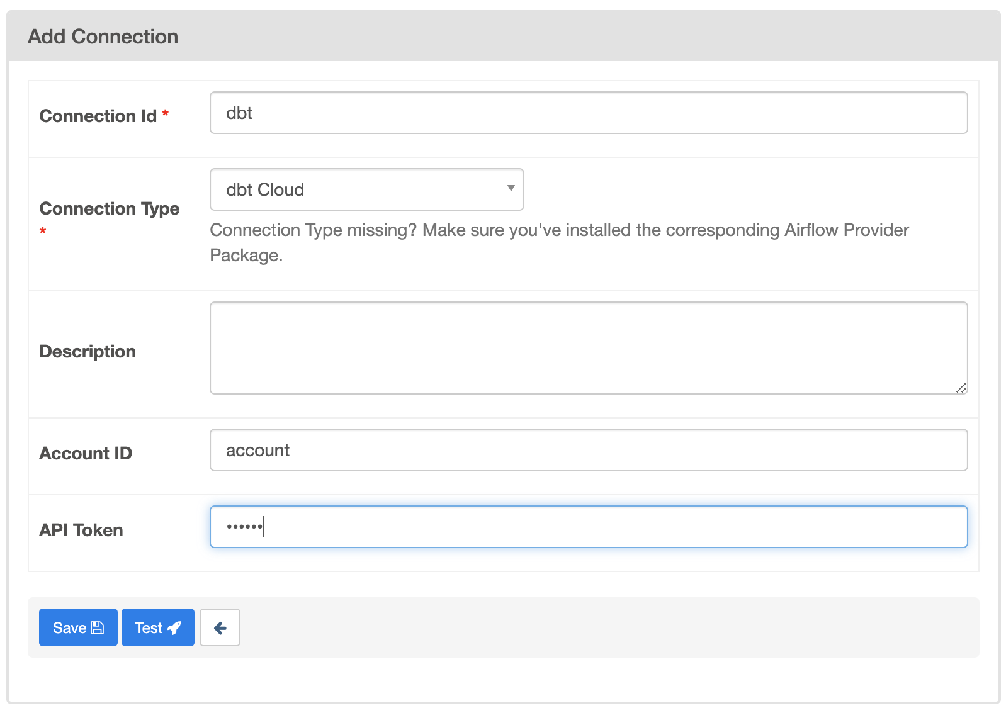Click the Airflow Provider Package help text
The height and width of the screenshot is (725, 1006).
[558, 242]
